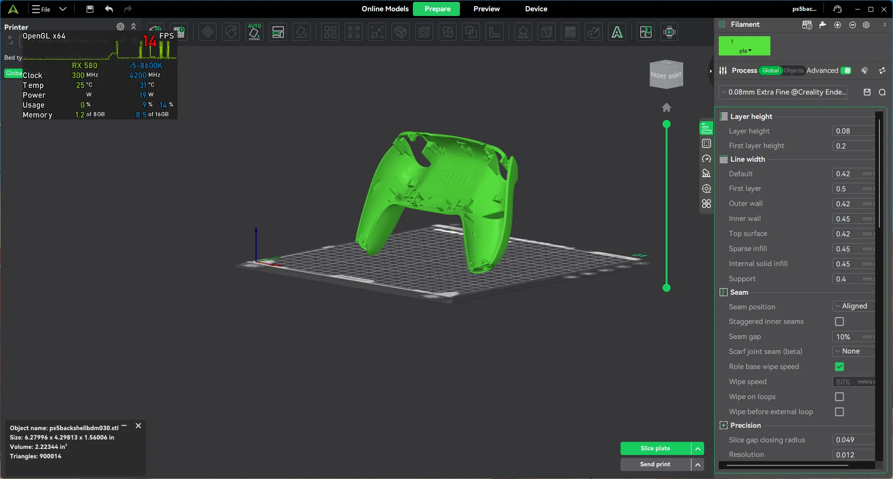Click the Save project floppy icon
Image resolution: width=893 pixels, height=479 pixels.
tap(90, 9)
